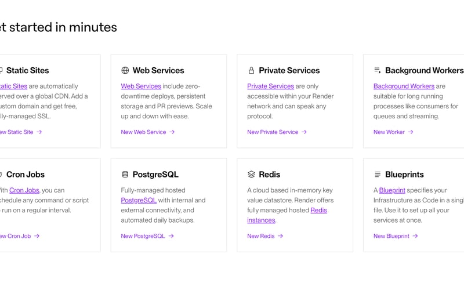
Task: Create a New Blueprint
Action: [x=391, y=236]
